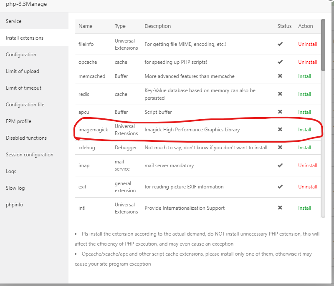The image size is (334, 286).
Task: Install the intl extension
Action: [x=305, y=208]
